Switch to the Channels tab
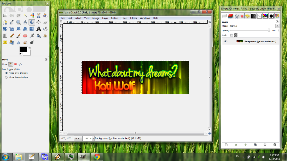Image resolution: width=287 pixels, height=161 pixels. pyautogui.click(x=230, y=16)
